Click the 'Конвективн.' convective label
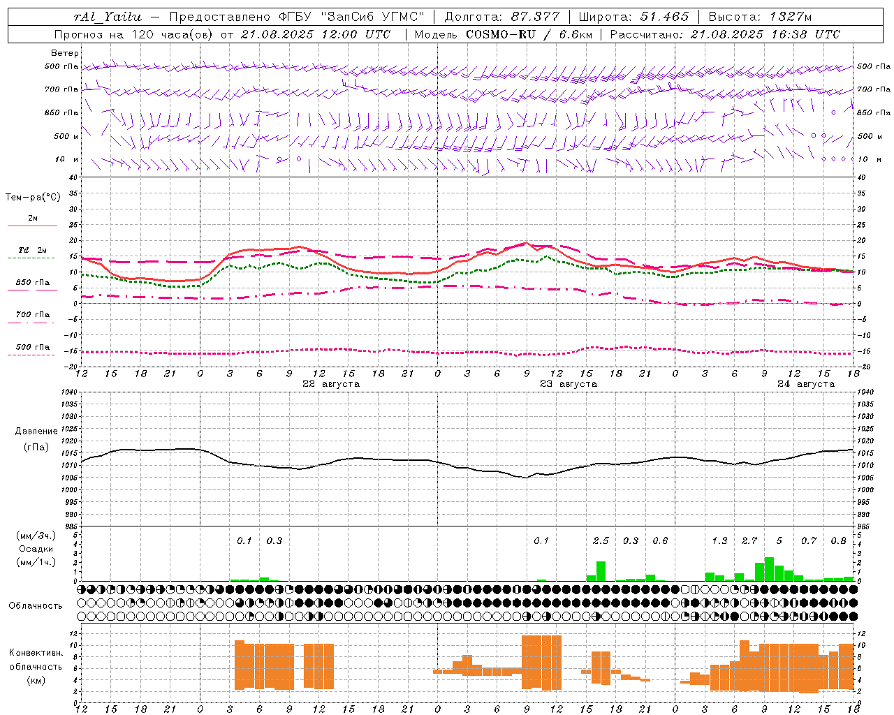This screenshot has width=894, height=715. click(36, 653)
